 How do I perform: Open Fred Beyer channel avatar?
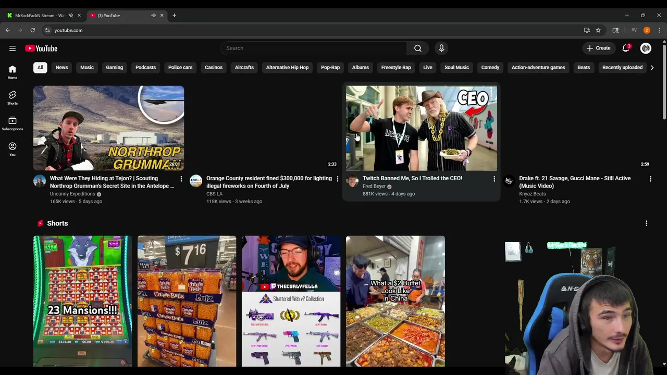pos(352,181)
